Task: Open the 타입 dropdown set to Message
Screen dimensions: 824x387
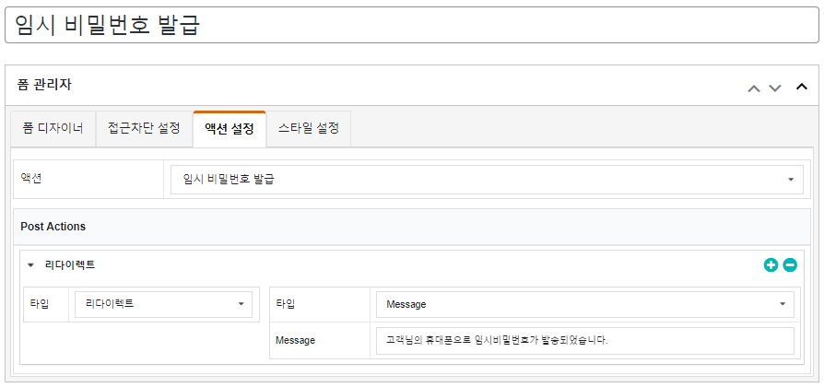Action: point(585,304)
